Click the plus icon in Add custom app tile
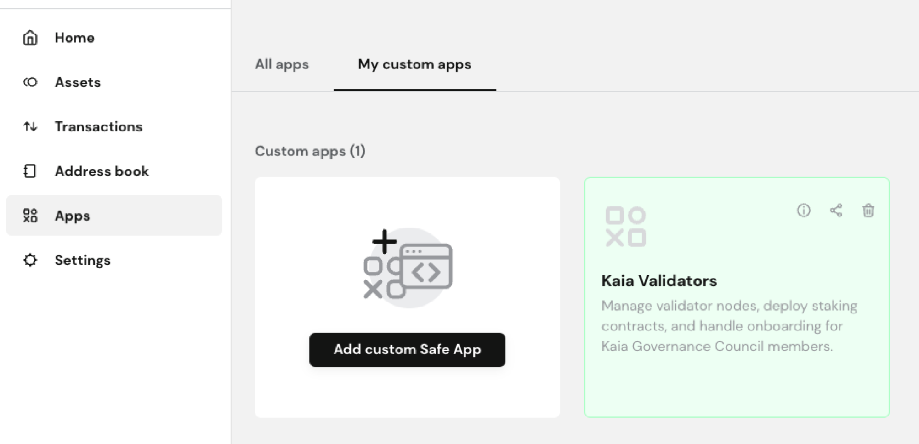This screenshot has height=444, width=919. 385,241
